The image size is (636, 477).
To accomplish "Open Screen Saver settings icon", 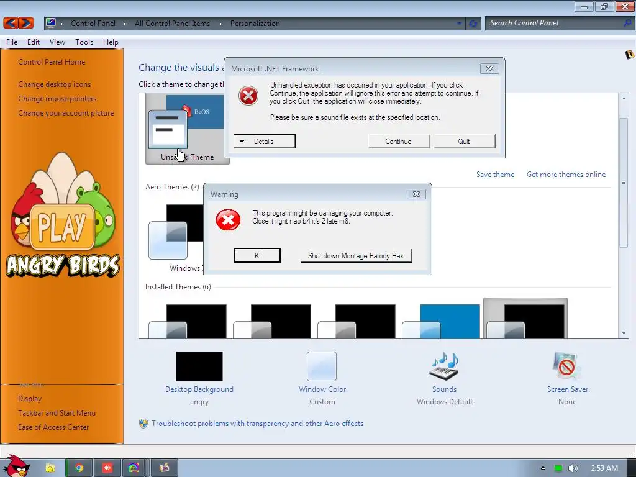I will click(567, 366).
